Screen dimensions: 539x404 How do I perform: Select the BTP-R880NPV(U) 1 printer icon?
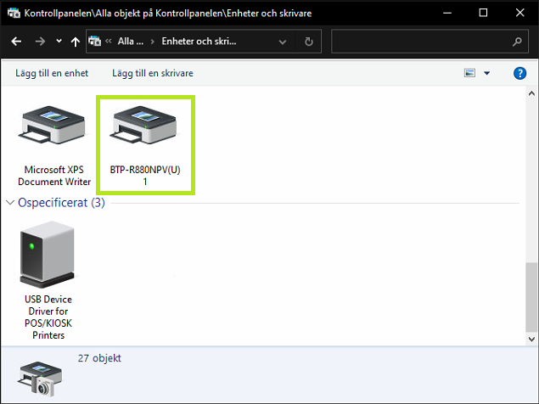[145, 146]
